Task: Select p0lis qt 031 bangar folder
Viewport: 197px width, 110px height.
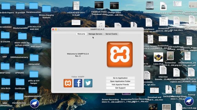Action: pyautogui.click(x=34, y=74)
